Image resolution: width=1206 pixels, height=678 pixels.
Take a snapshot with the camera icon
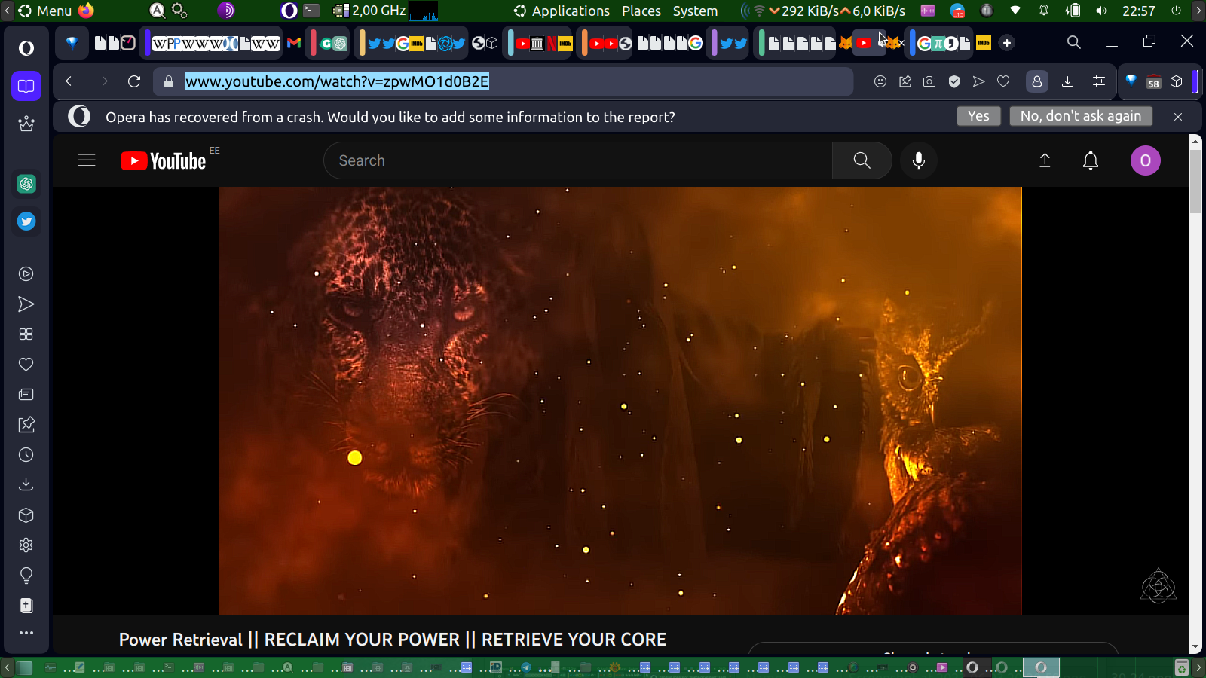(x=929, y=81)
